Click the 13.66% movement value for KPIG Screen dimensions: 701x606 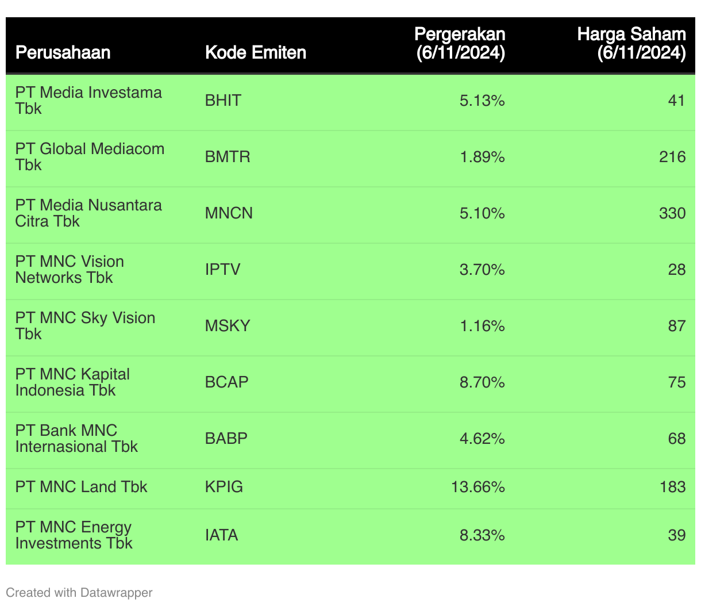478,487
